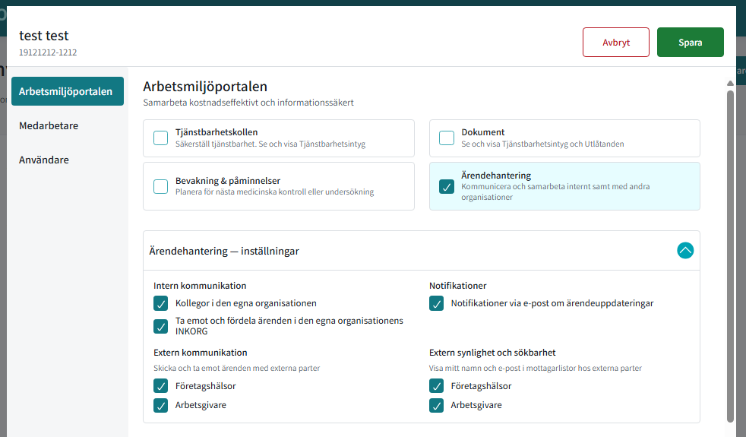
Task: Enable the Tjänstbarhetskollen checkbox
Action: 161,138
